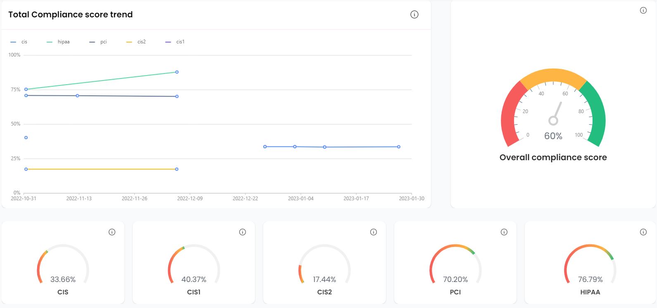This screenshot has width=657, height=308.
Task: Show info for the CIS2 card
Action: [373, 232]
